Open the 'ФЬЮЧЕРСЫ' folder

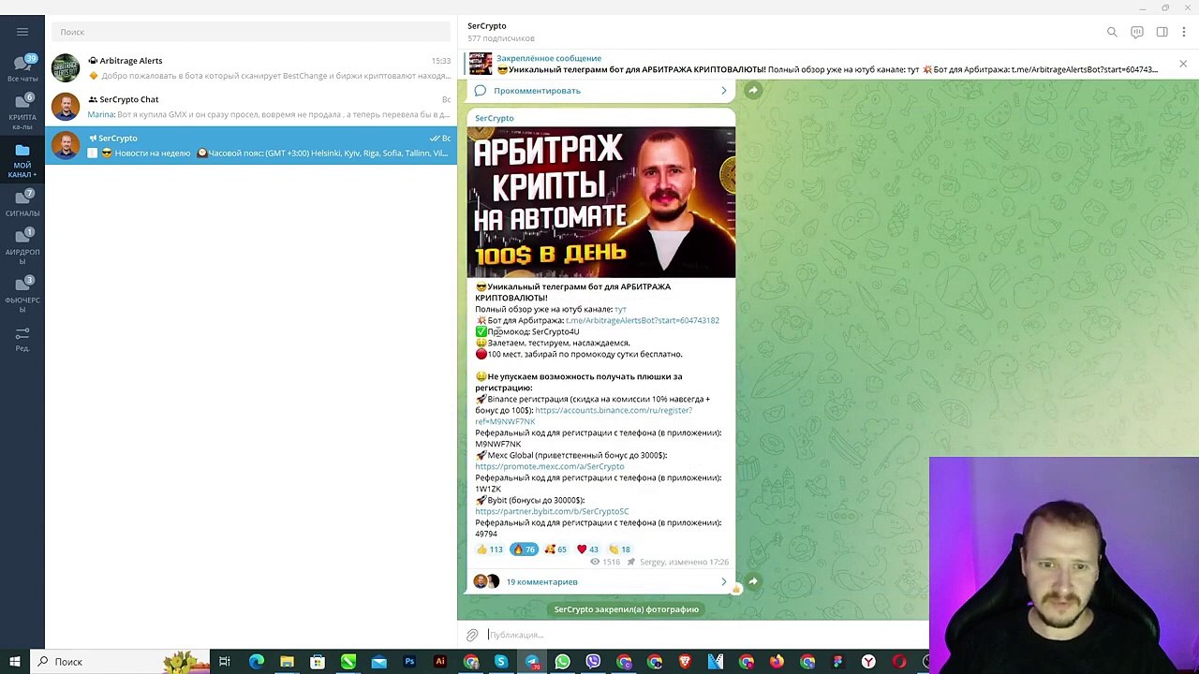22,295
